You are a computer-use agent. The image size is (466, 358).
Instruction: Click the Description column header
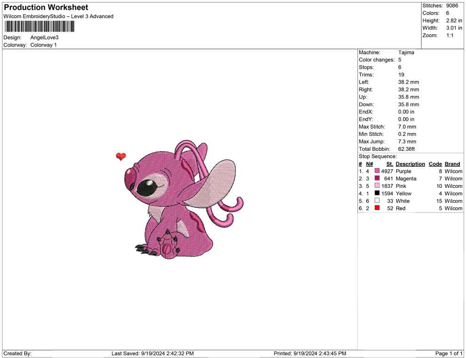point(410,163)
